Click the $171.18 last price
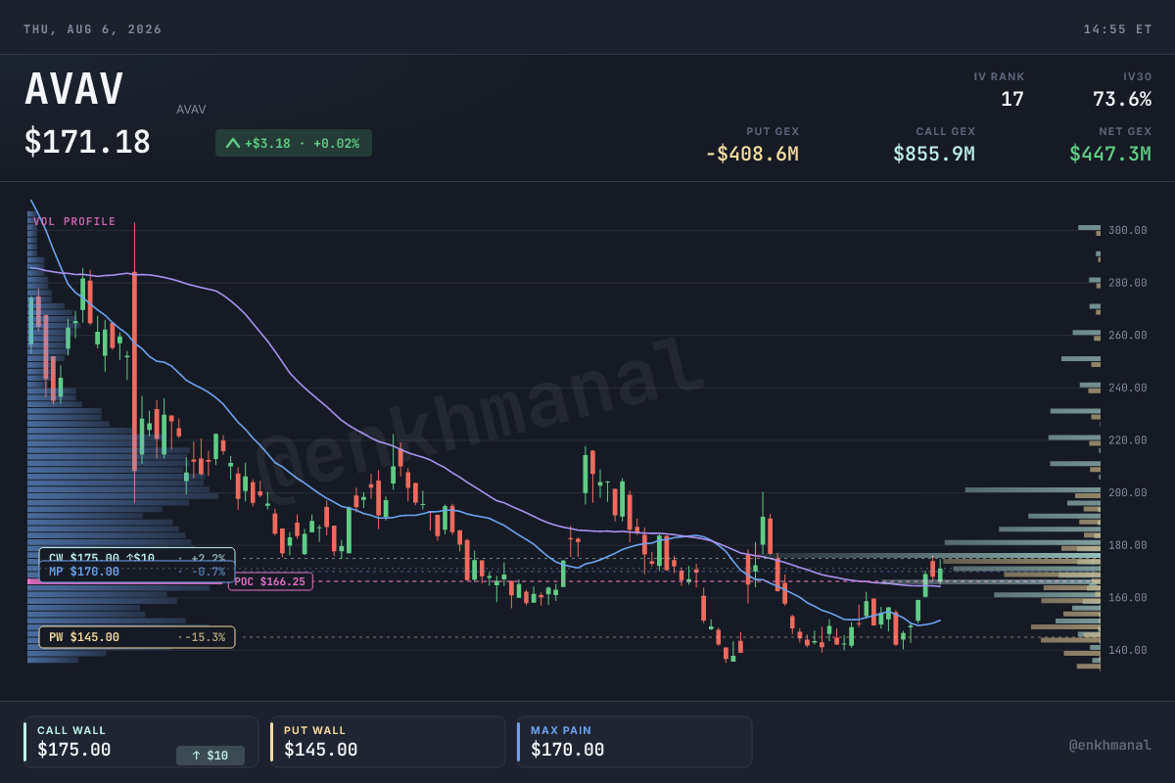This screenshot has width=1175, height=783. 88,143
